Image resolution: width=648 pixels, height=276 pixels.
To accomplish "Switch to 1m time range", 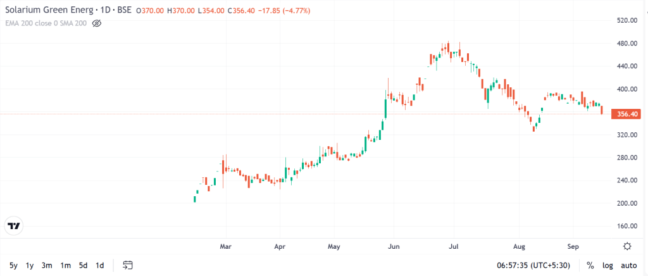I will click(x=65, y=265).
